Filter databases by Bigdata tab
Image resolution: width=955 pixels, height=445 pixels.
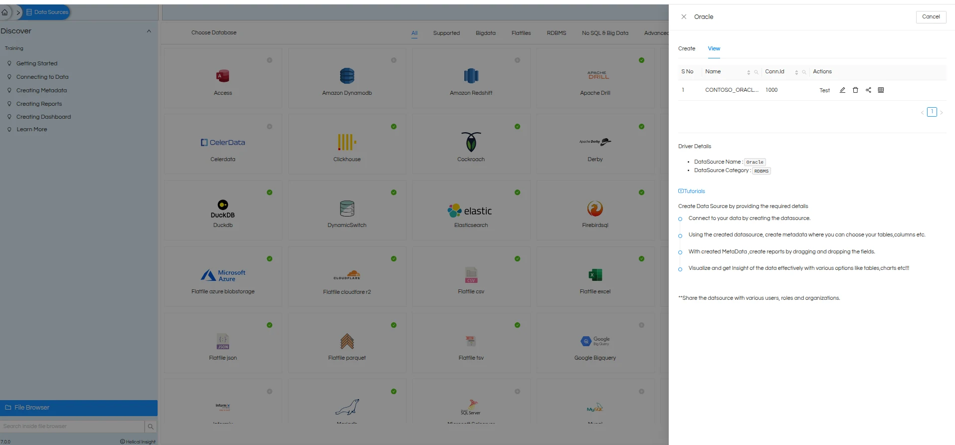pyautogui.click(x=486, y=33)
